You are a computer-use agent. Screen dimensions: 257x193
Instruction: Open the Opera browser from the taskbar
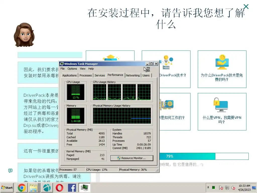click(x=59, y=187)
